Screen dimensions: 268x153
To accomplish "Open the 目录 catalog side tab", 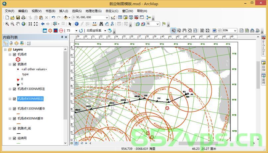I will click(263, 67).
